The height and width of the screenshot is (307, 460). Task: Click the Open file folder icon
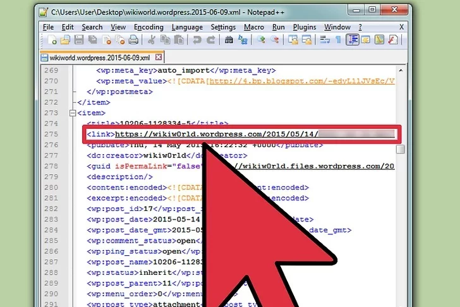coord(66,40)
